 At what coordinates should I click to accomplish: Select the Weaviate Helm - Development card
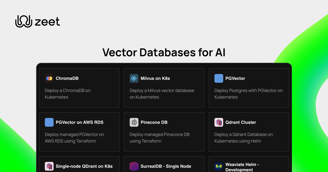249,165
